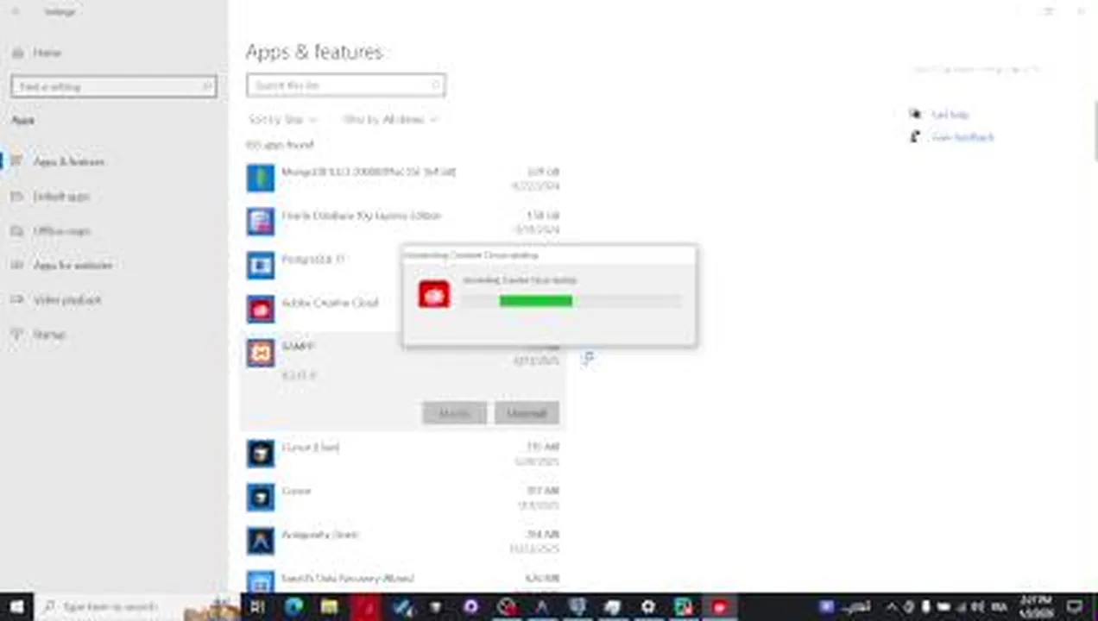The image size is (1098, 621).
Task: Click the MongoDB app name text
Action: coord(368,172)
